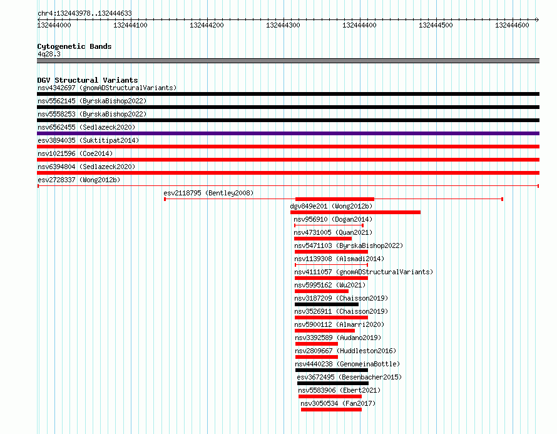This screenshot has height=434, width=557.
Task: Select nsv5995162 Wu2021 variant label
Action: pos(330,285)
